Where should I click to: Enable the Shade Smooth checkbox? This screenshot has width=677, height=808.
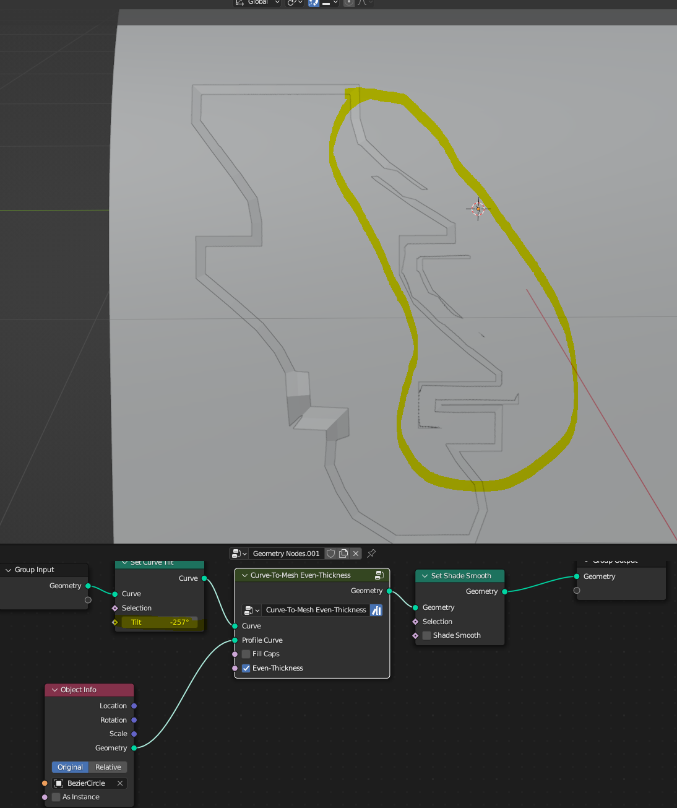tap(426, 636)
